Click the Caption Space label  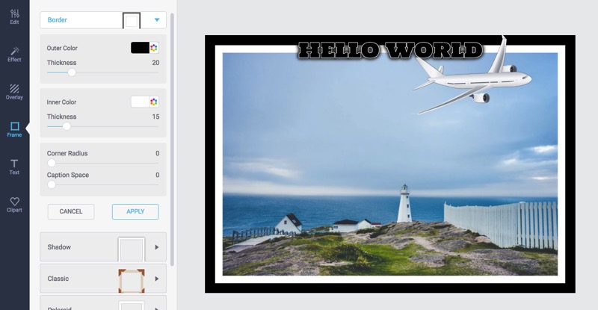coord(68,175)
